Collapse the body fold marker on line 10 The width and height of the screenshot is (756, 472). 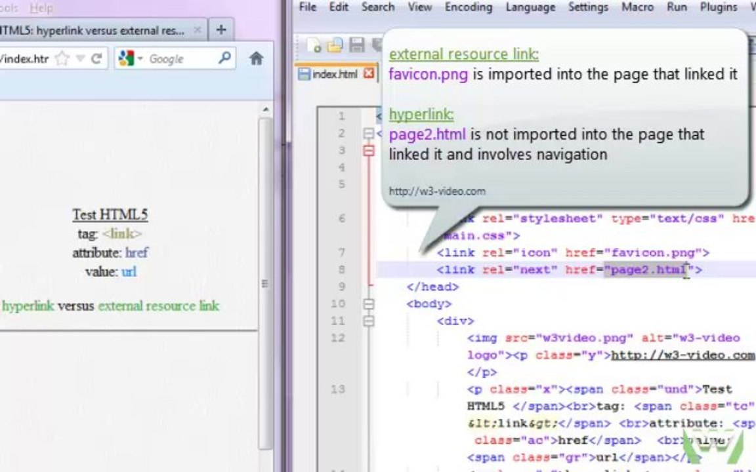[368, 304]
